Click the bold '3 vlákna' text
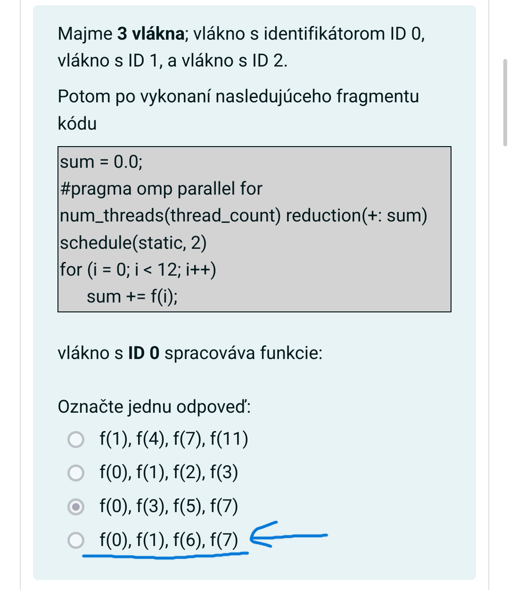The image size is (509, 590). pyautogui.click(x=151, y=34)
